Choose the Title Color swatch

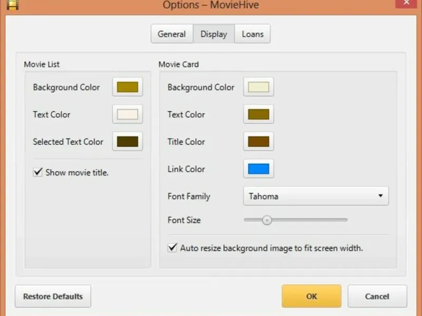pos(258,142)
